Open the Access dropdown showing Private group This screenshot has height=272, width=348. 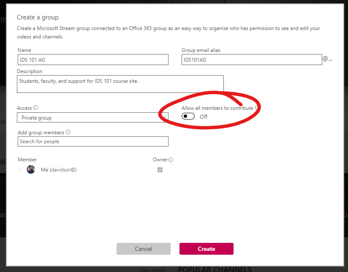pos(92,117)
